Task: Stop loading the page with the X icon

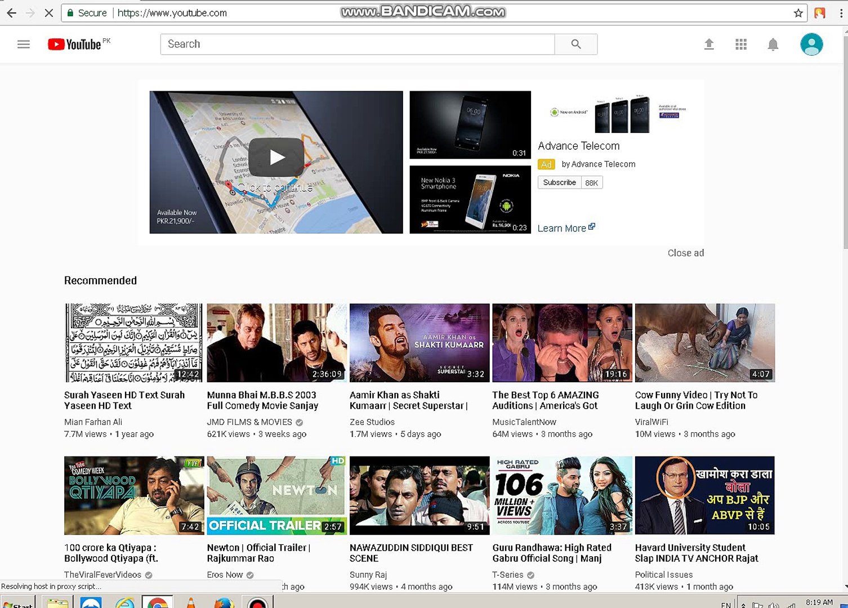Action: click(49, 13)
